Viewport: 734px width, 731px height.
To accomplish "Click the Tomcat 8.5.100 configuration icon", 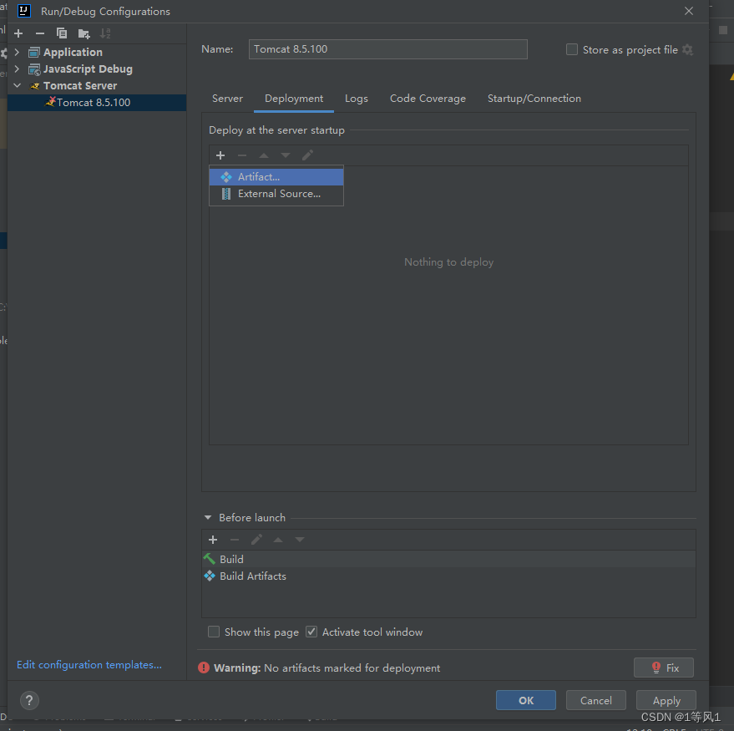I will coord(50,102).
